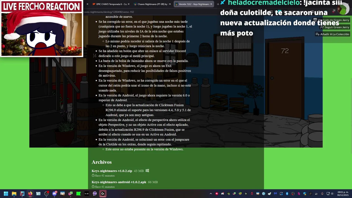Select the Versión 1.0.2 - Keys Nightmares tab
The width and height of the screenshot is (352, 198).
(x=194, y=4)
